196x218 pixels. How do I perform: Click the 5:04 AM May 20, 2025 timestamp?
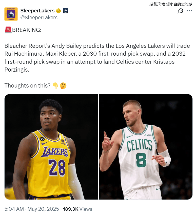(x=32, y=209)
